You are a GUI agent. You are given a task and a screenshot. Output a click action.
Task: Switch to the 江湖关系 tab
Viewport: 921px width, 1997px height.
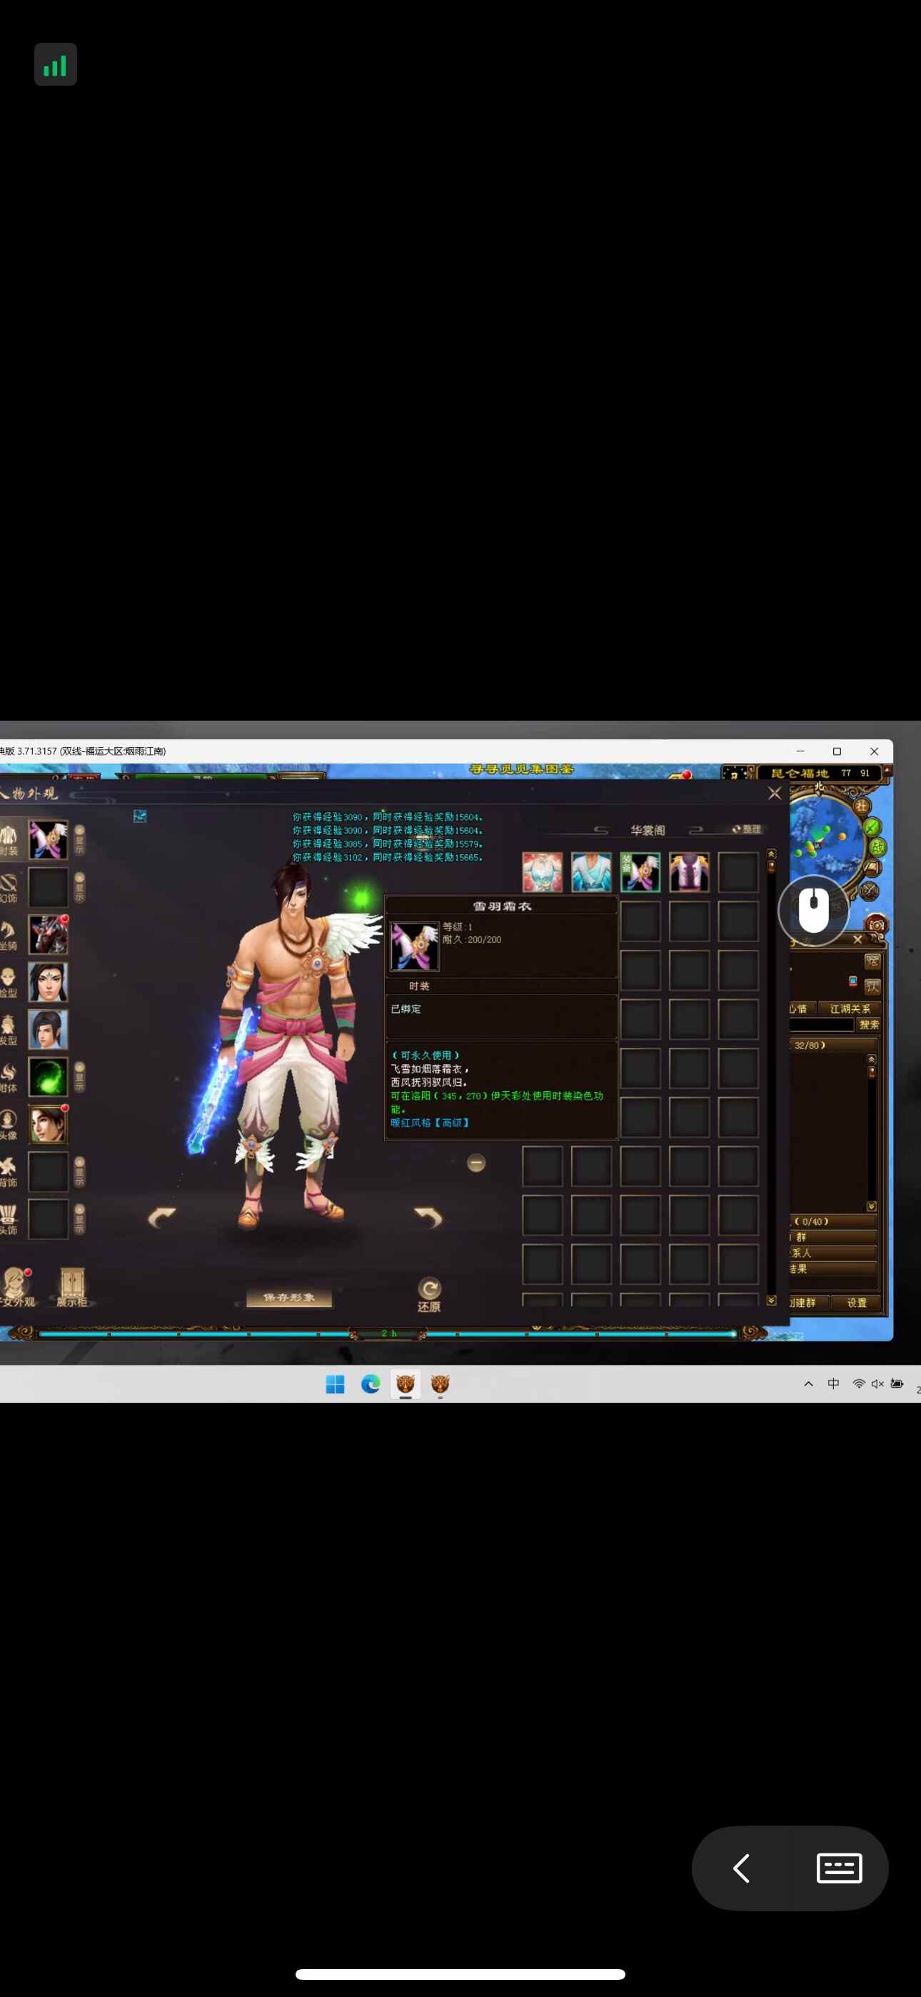[x=850, y=1008]
